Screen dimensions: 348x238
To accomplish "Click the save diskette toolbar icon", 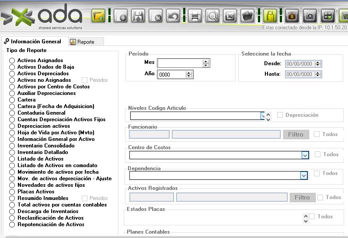I will tap(138, 17).
